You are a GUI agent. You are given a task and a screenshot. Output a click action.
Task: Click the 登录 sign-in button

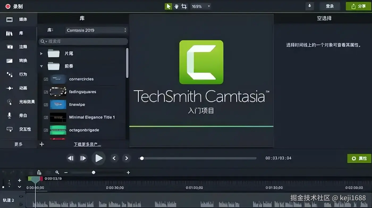tap(330, 6)
